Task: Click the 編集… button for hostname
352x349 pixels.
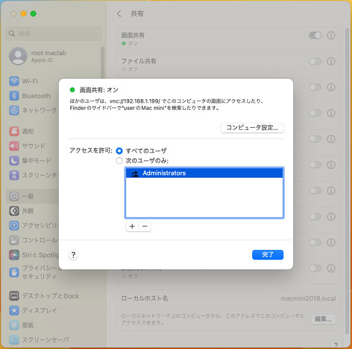Action: tap(323, 319)
